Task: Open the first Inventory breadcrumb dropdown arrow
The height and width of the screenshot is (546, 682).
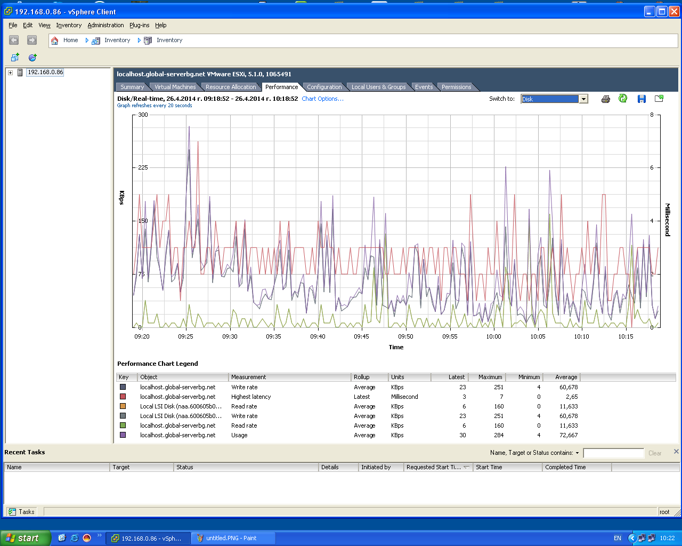Action: (87, 41)
